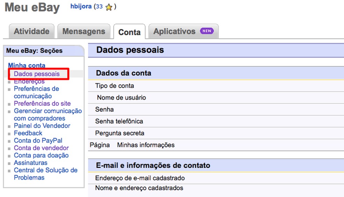Viewport: 344px width, 197px height.
Task: Open Gerenciar comunicação com compradores
Action: (48, 114)
